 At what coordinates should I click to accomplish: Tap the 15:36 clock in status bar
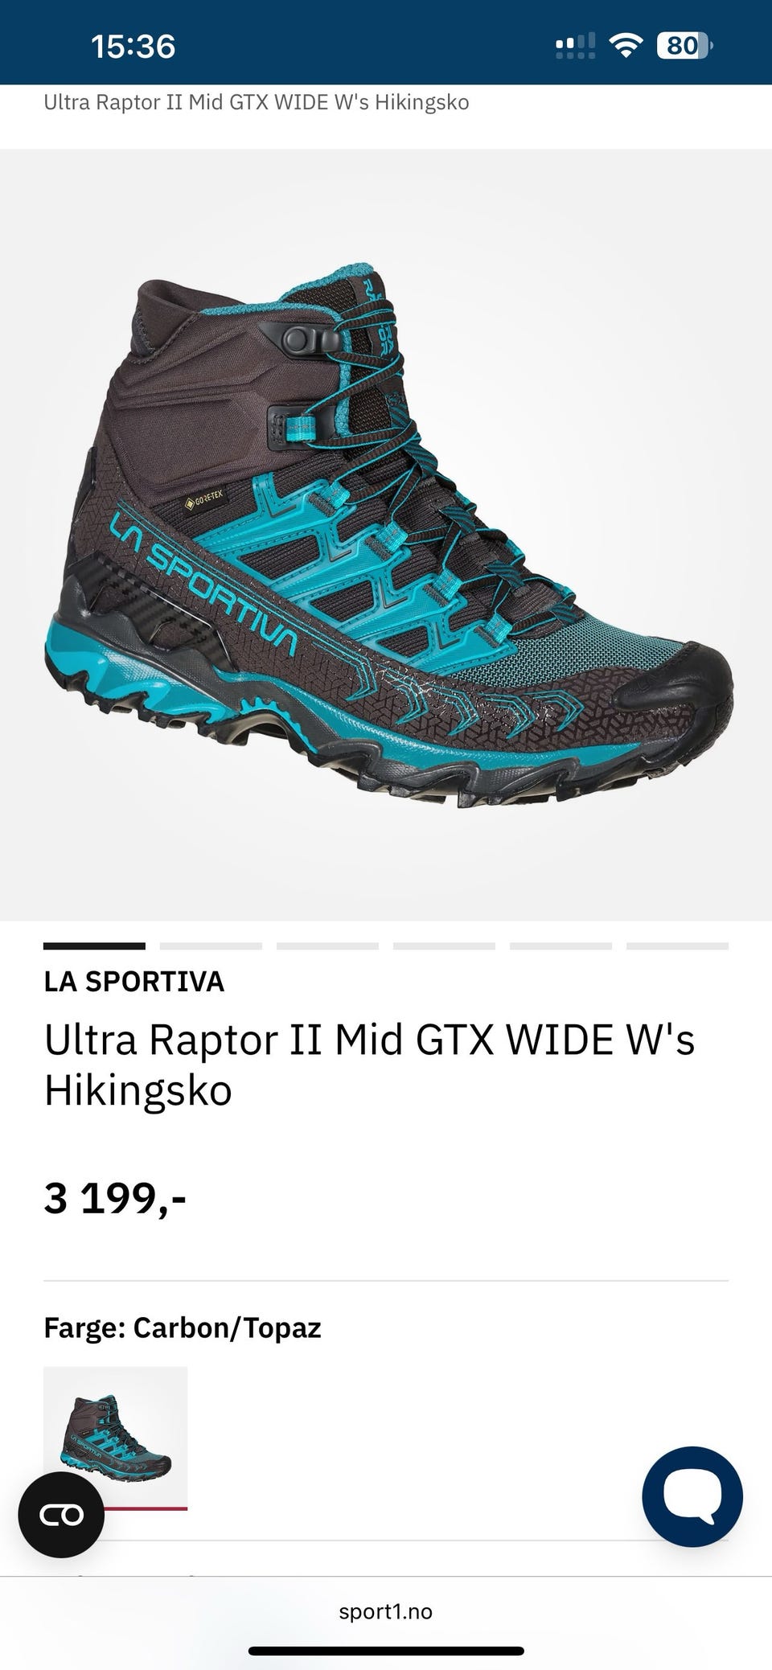pos(133,47)
